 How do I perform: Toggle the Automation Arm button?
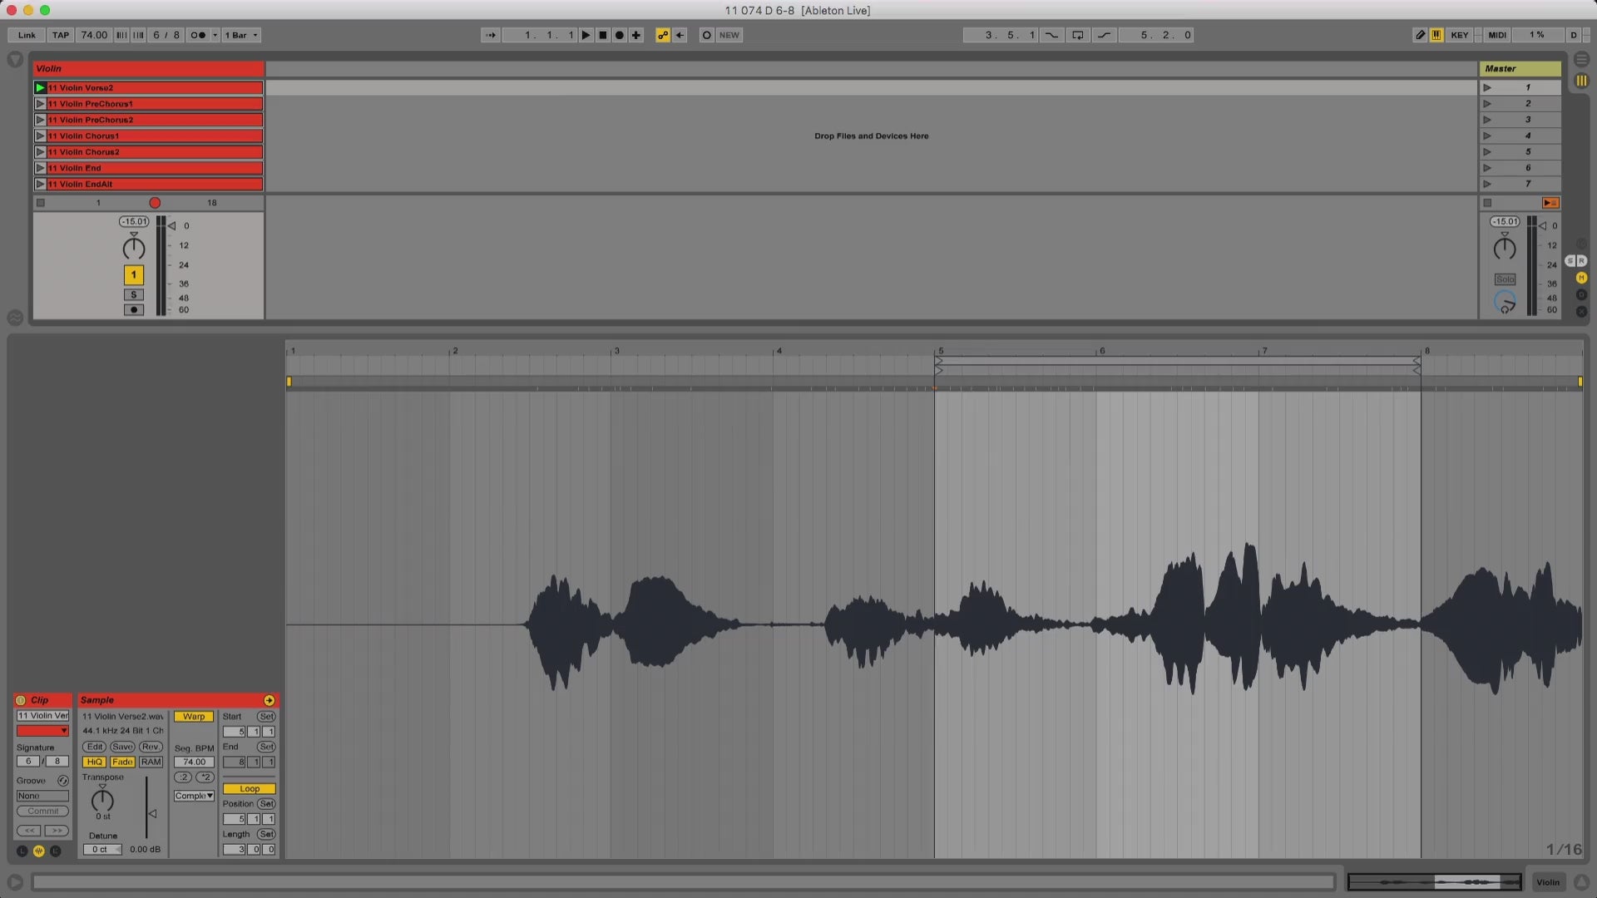pos(663,35)
